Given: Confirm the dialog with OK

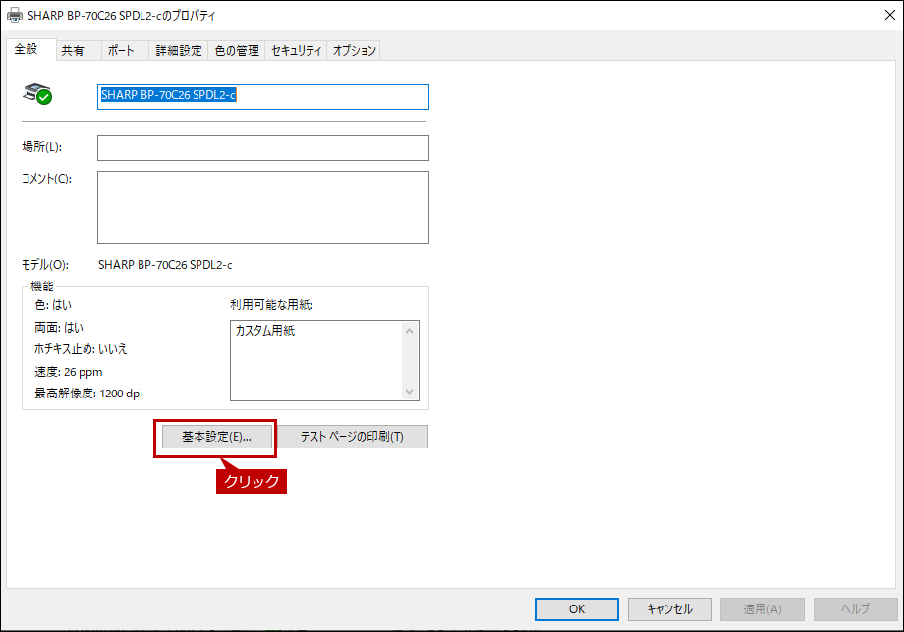Looking at the screenshot, I should [x=578, y=608].
